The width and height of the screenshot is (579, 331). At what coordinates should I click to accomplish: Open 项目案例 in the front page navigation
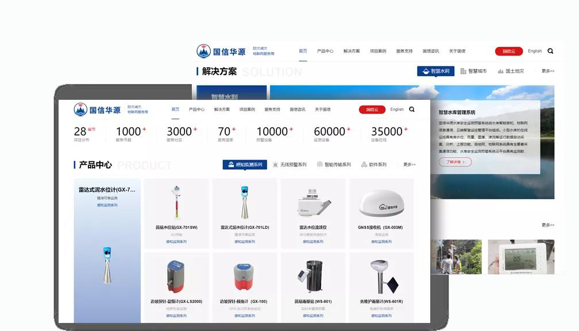tap(247, 110)
